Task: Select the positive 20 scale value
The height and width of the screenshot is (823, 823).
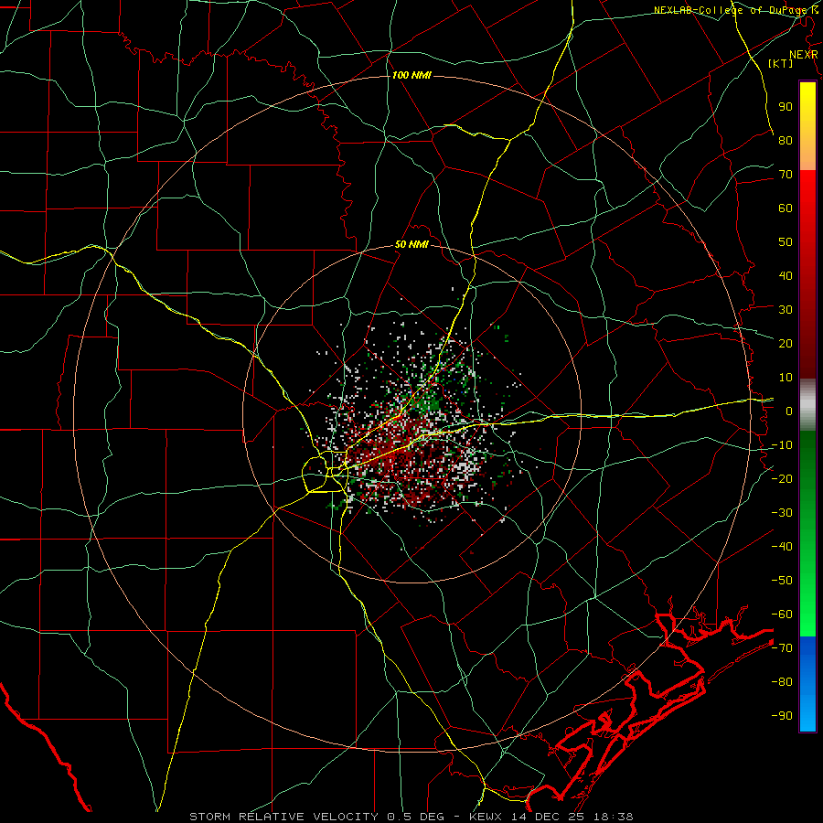Action: point(786,343)
